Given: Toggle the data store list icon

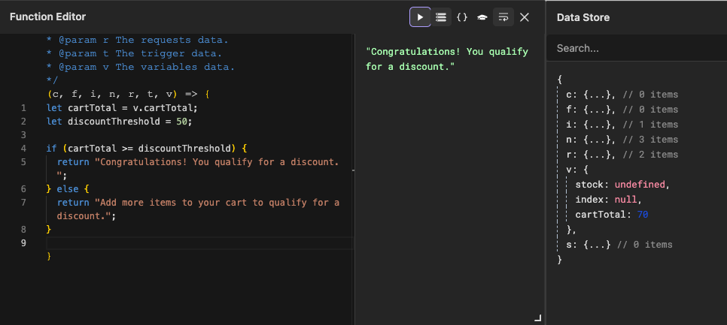Looking at the screenshot, I should click(x=441, y=17).
